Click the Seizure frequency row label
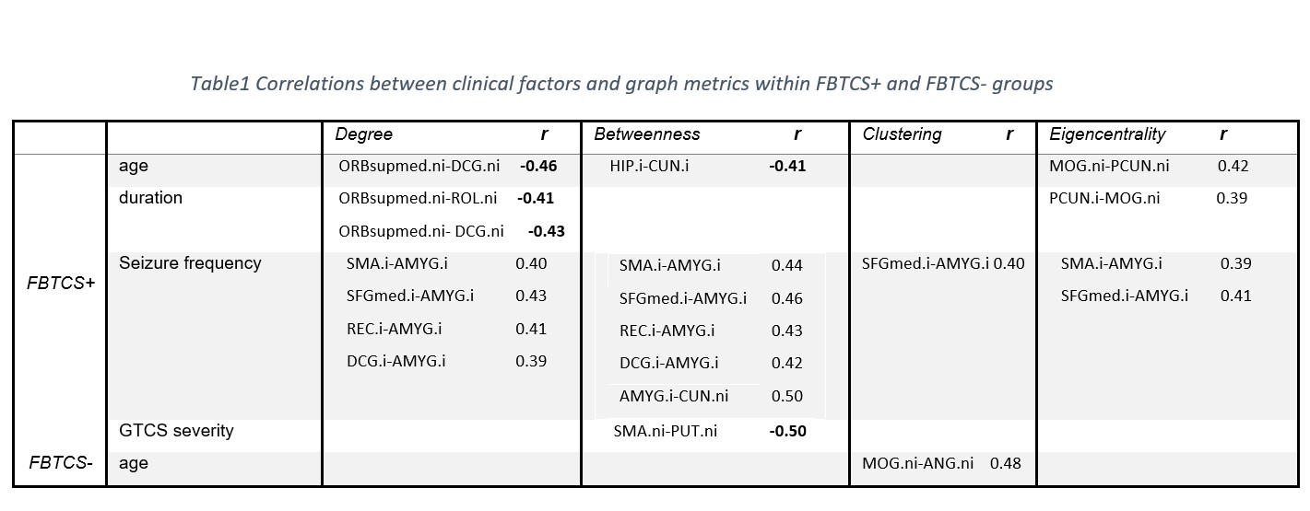 pos(190,263)
